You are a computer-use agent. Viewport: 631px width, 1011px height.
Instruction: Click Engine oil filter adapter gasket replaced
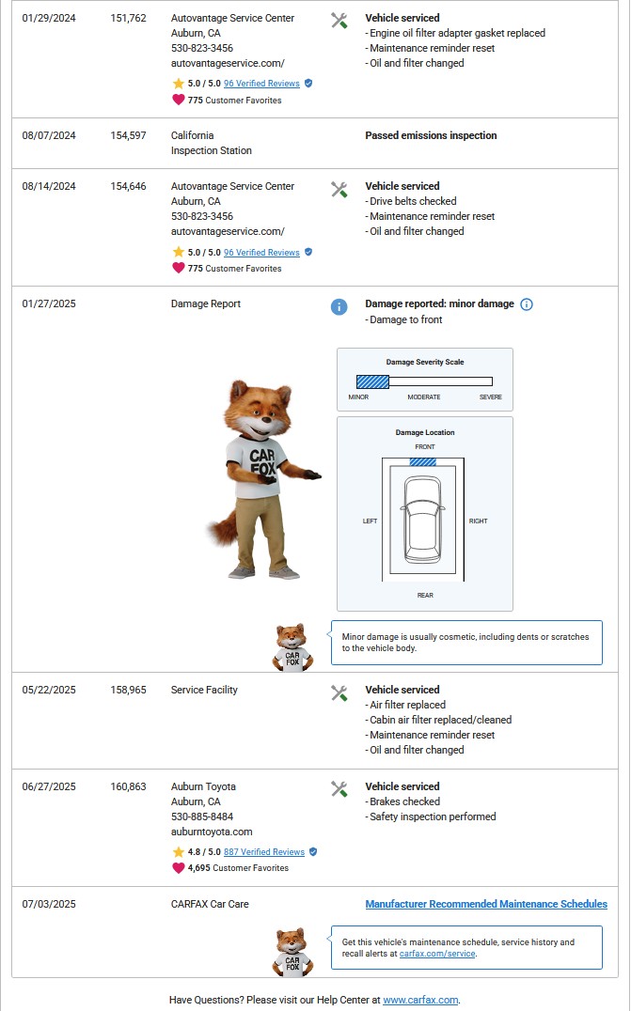(455, 33)
